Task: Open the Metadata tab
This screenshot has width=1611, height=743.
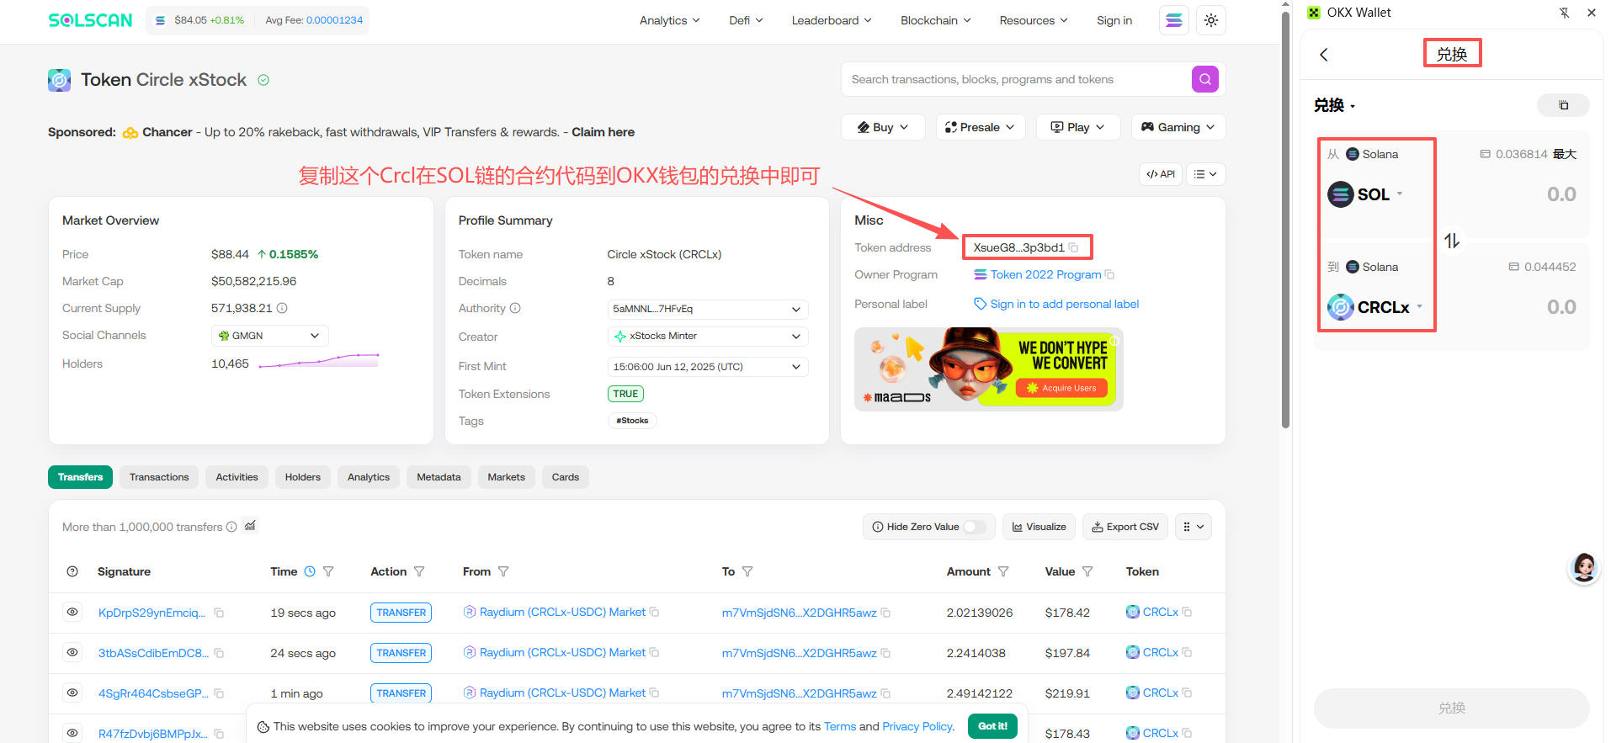Action: pos(439,477)
